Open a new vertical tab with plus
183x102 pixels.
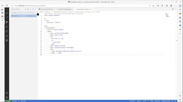point(2,20)
